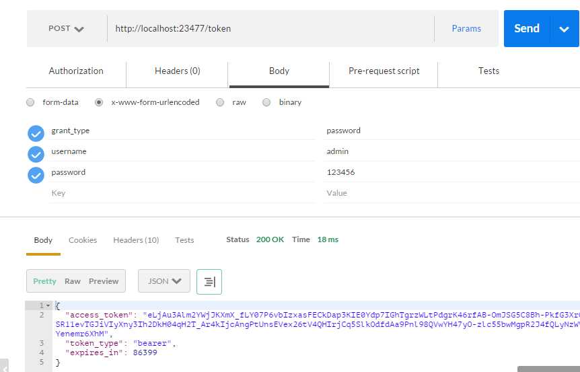Click the Send button

pos(527,28)
